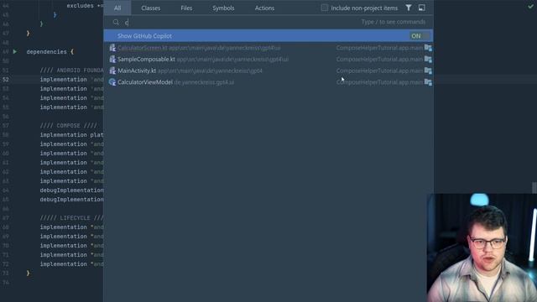Click the green inspection checkmark icon
537x302 pixels.
point(530,7)
